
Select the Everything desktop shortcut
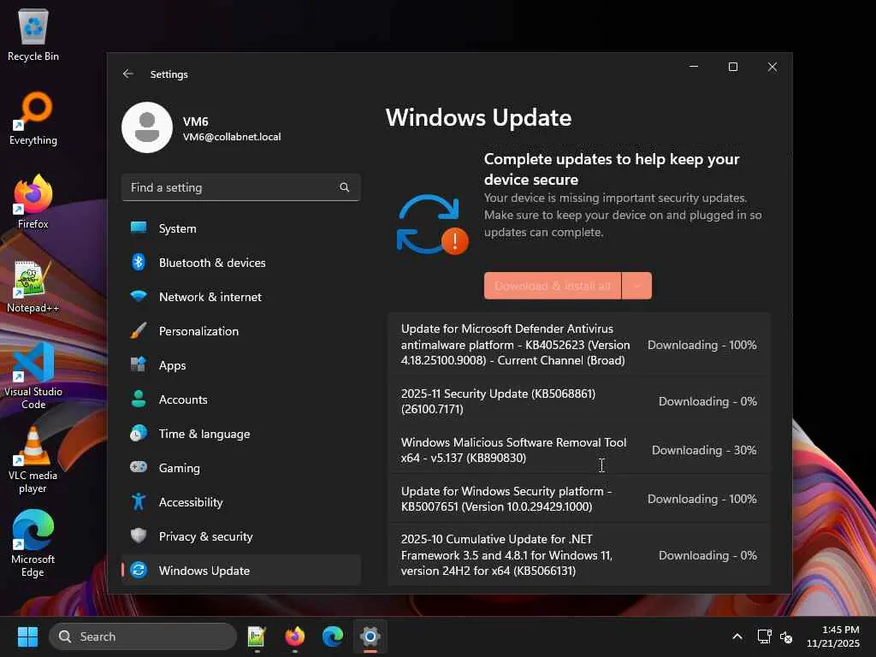click(x=33, y=118)
